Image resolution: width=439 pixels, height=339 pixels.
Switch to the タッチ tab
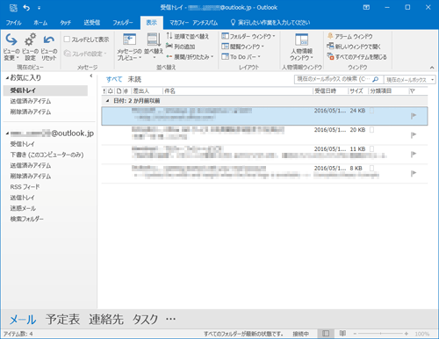(66, 23)
